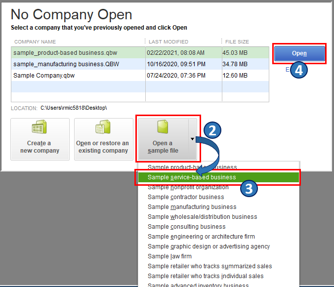Expand the sample file dropdown arrow
Screen dimensions: 334x287
(x=192, y=139)
